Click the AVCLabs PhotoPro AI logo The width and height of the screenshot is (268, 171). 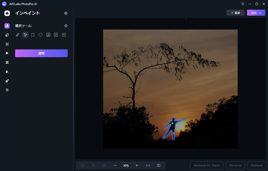(x=4, y=4)
